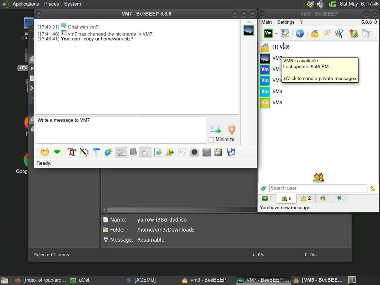
Task: Click the uGet horizontal scrollbar
Action: coord(180,210)
